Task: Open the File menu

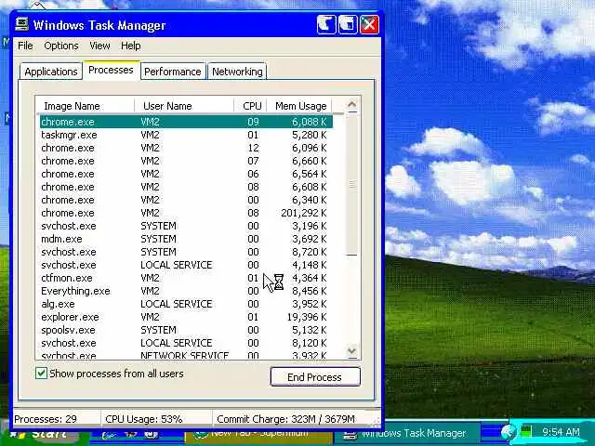Action: pyautogui.click(x=25, y=46)
